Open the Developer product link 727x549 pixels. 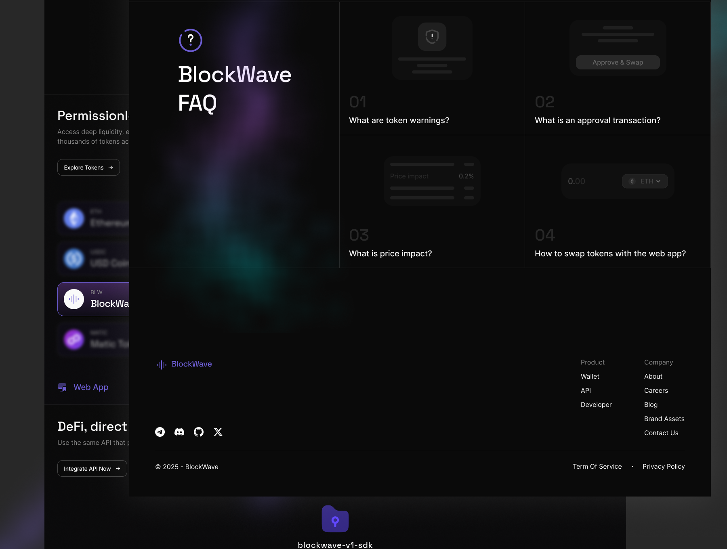596,404
